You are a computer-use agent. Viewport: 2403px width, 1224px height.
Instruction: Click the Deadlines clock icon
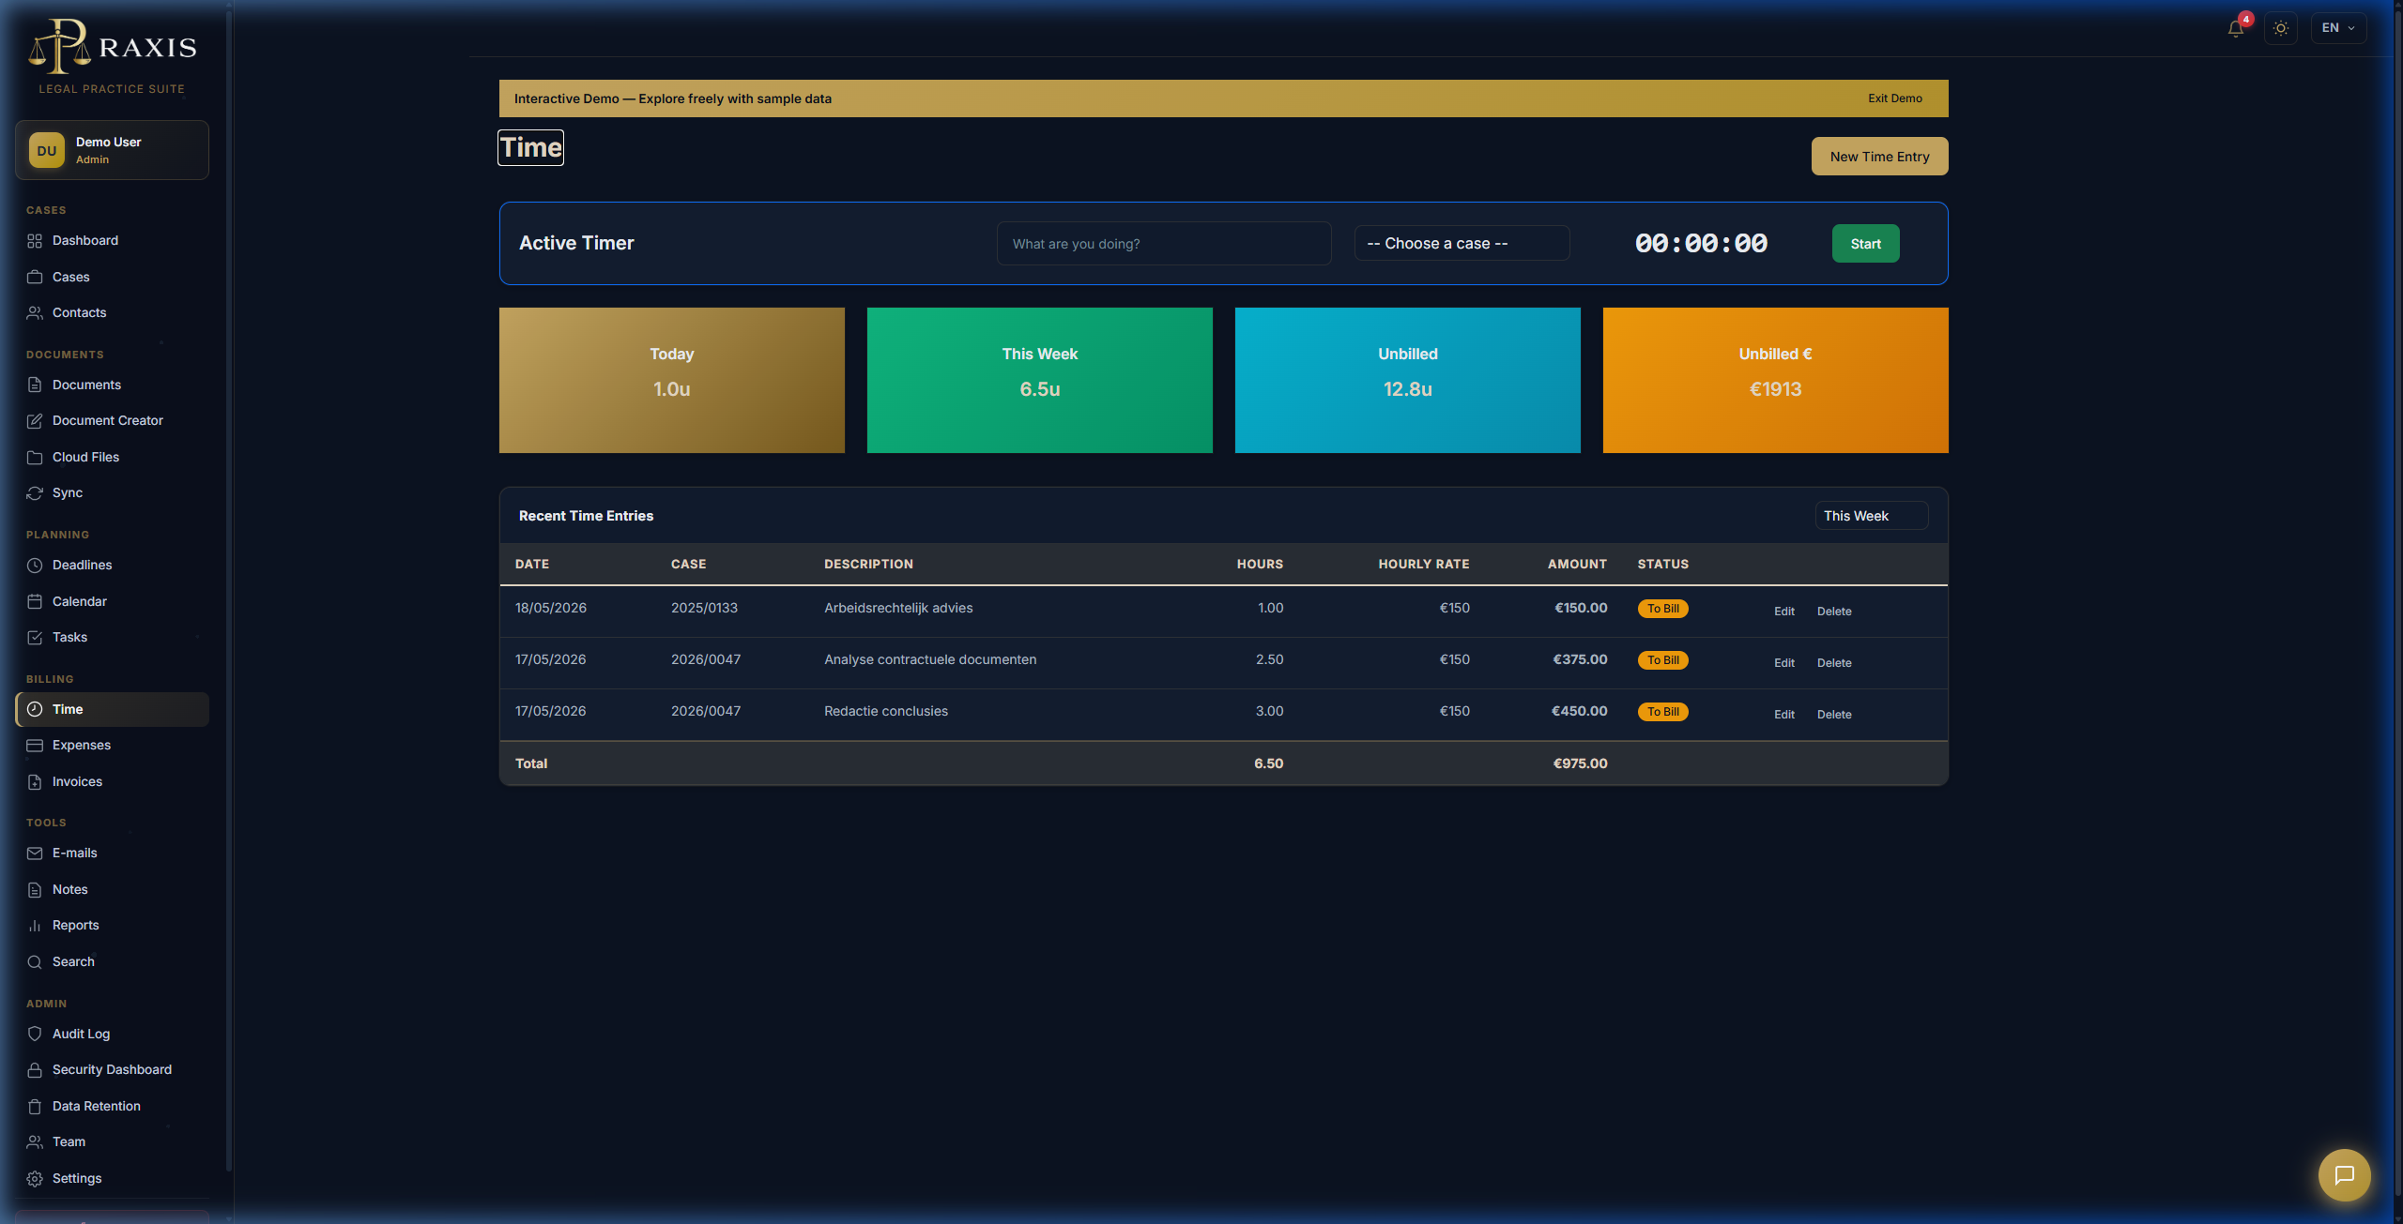point(35,566)
